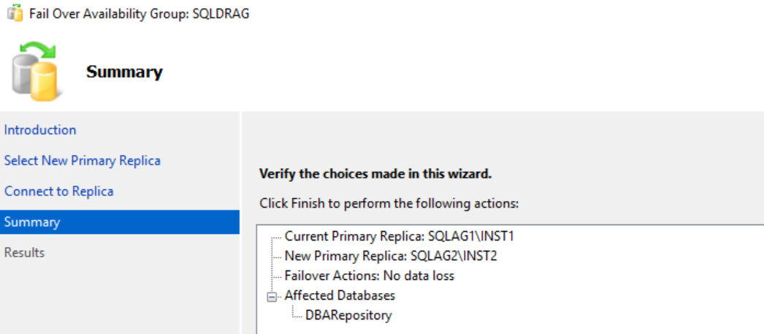Select the New Primary Replica SQLAG2\INST2 entry
Viewport: 764px width, 334px height.
pyautogui.click(x=391, y=256)
